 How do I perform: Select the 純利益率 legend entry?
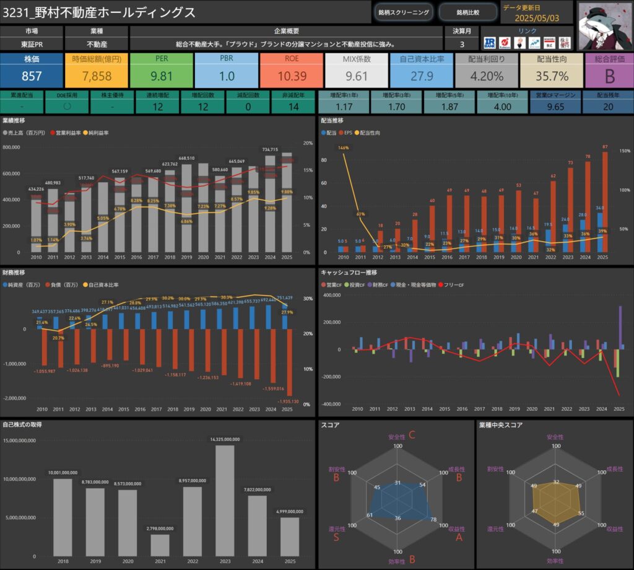point(96,133)
